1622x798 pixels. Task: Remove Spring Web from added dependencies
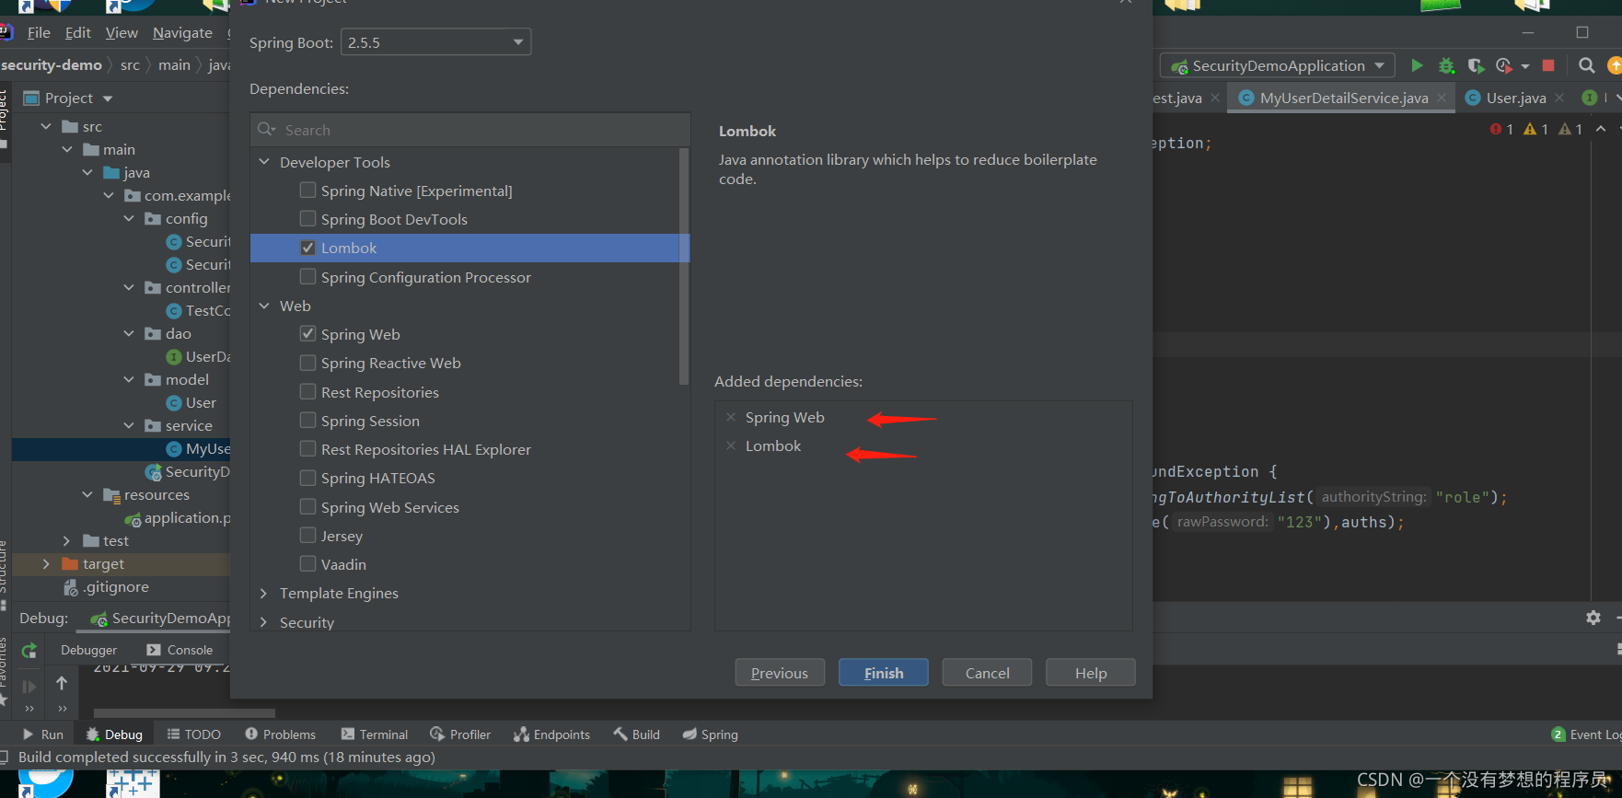(x=731, y=417)
